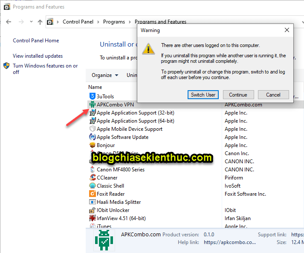Image resolution: width=304 pixels, height=253 pixels.
Task: Click the 0.1.0 product version value
Action: (209, 235)
